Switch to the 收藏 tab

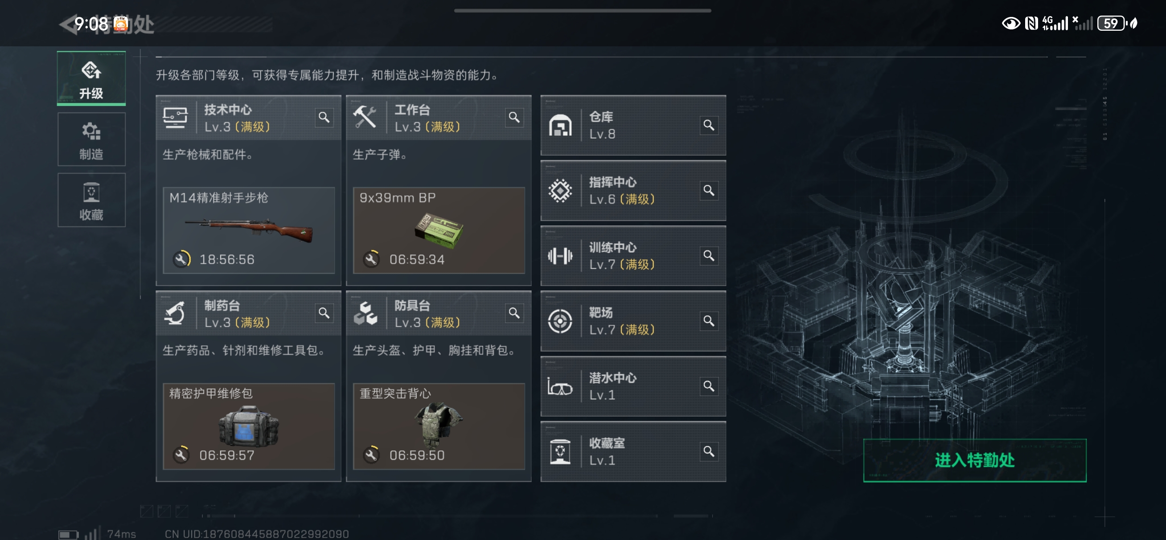point(91,200)
